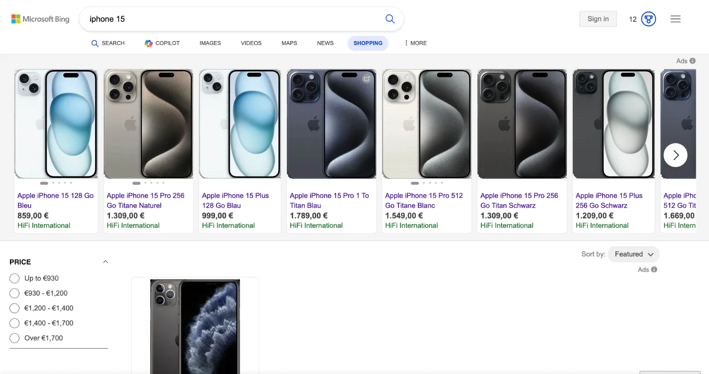Screen dimensions: 709x374
Task: Click the Ads info icon above product carousel
Action: tap(692, 61)
